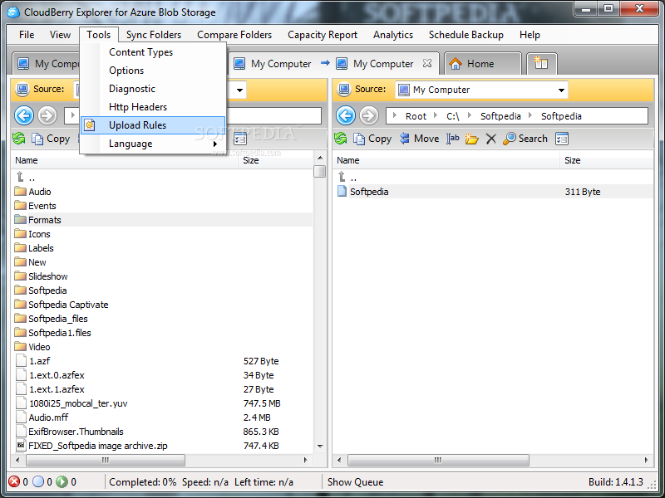Expand the Language submenu
This screenshot has height=498, width=665.
click(153, 144)
